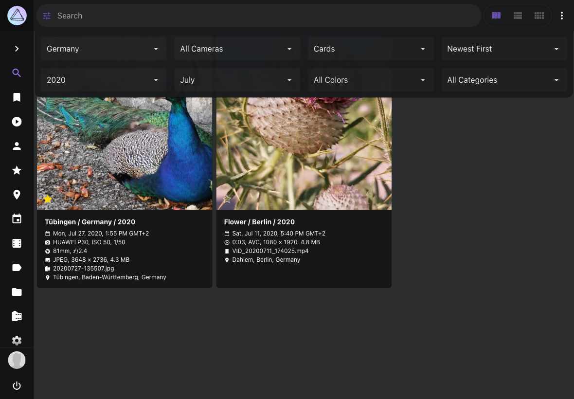Screen dimensions: 574x399
Task: Switch to list view layout
Action: pos(518,16)
